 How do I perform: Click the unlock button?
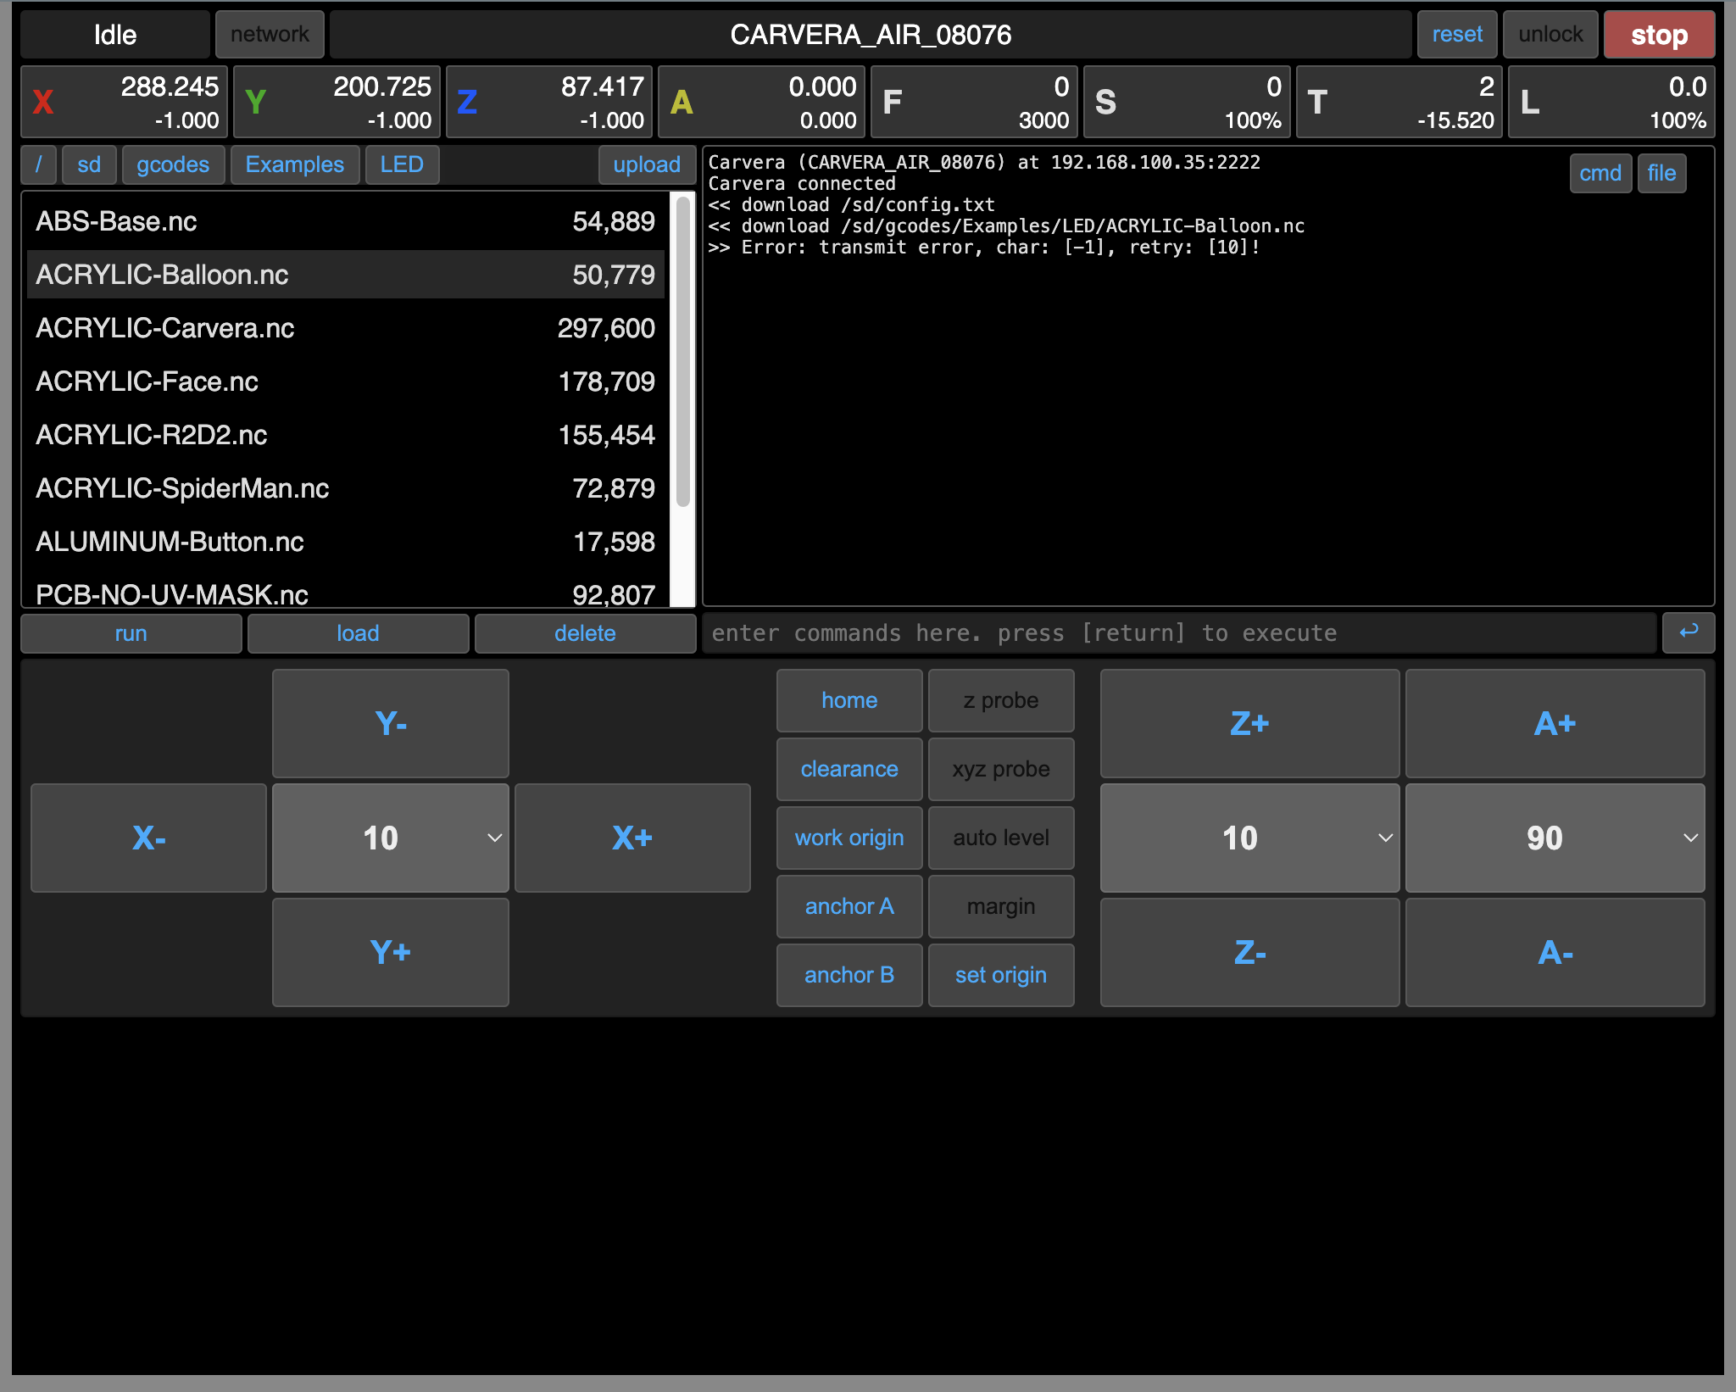point(1550,35)
